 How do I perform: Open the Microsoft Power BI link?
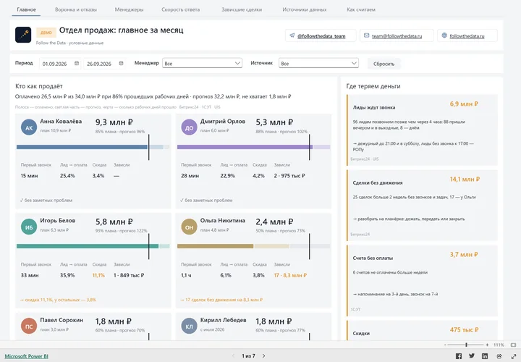click(x=26, y=356)
